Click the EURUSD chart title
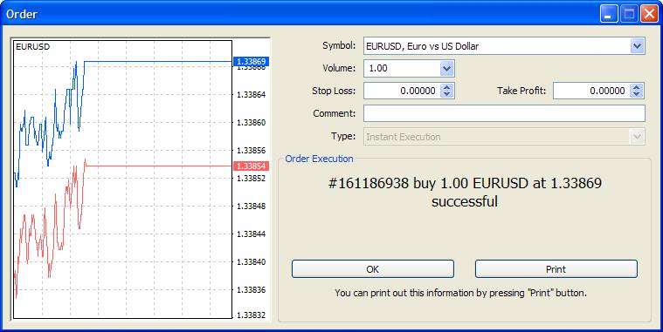Image resolution: width=663 pixels, height=332 pixels. pos(32,47)
